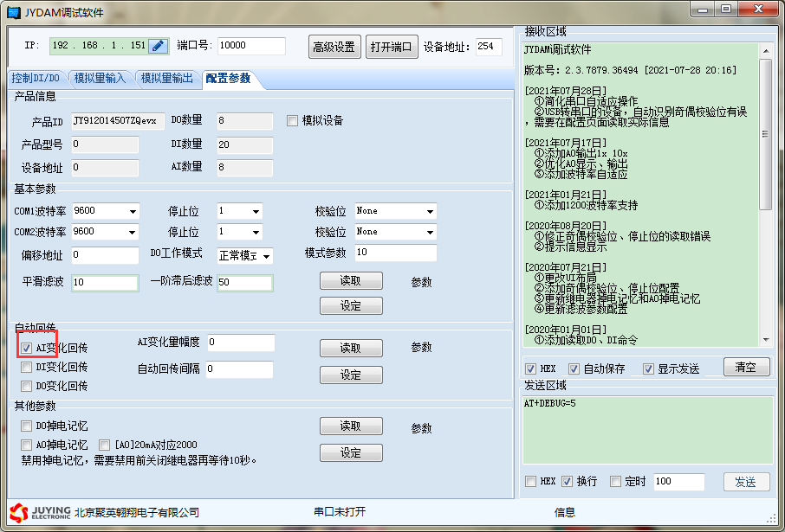
Task: Click the 发送 button
Action: click(x=745, y=482)
